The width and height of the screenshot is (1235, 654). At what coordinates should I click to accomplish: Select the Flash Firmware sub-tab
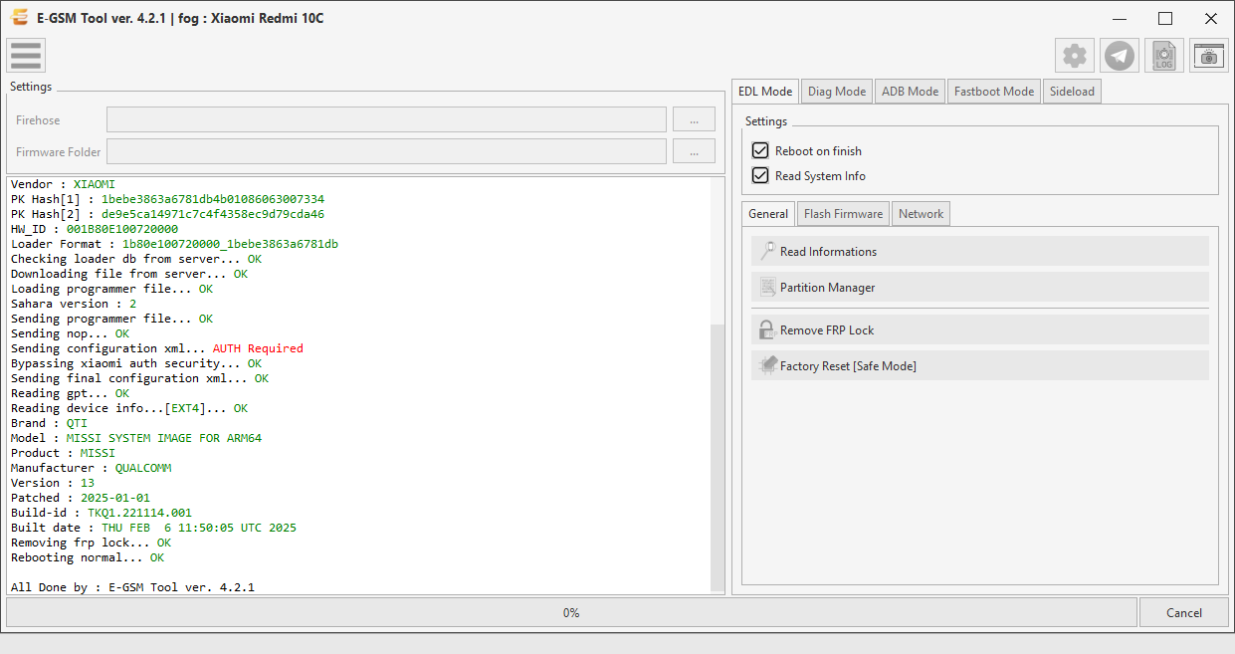[843, 213]
